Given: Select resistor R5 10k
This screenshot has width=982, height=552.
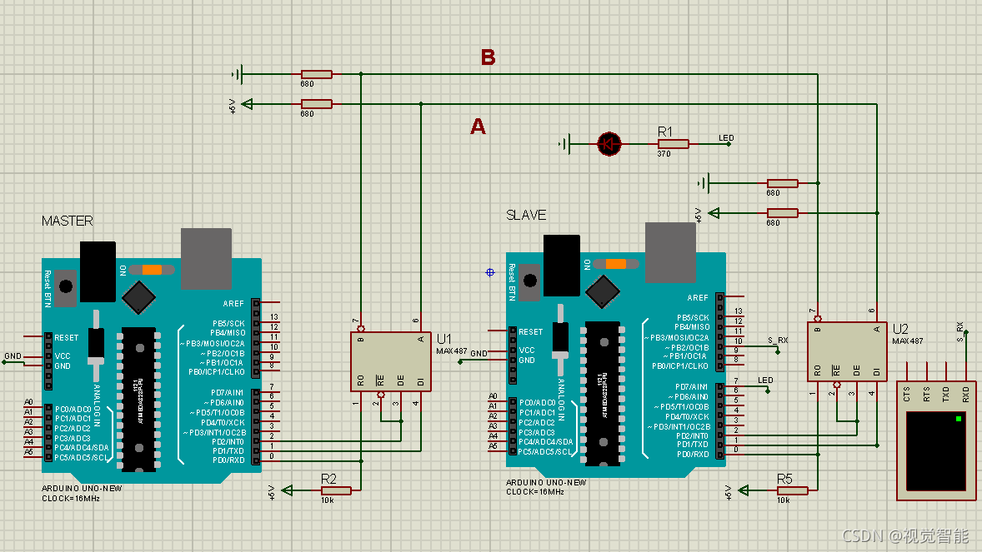Looking at the screenshot, I should (x=792, y=490).
